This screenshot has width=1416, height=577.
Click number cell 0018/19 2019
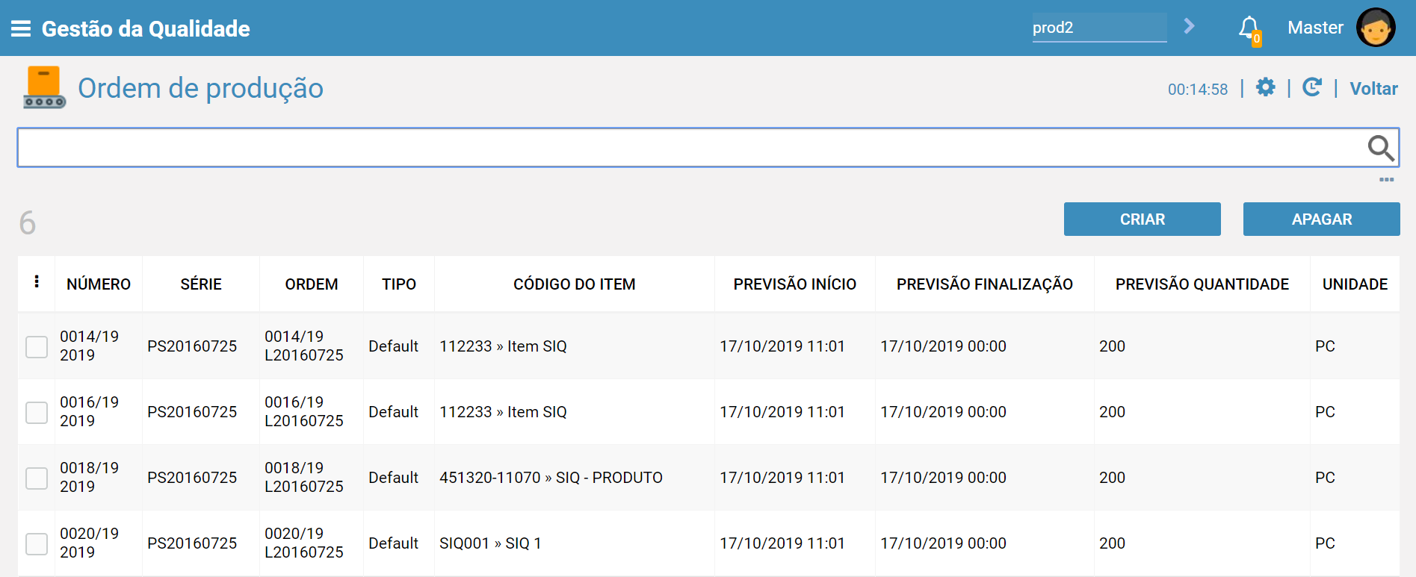[89, 477]
